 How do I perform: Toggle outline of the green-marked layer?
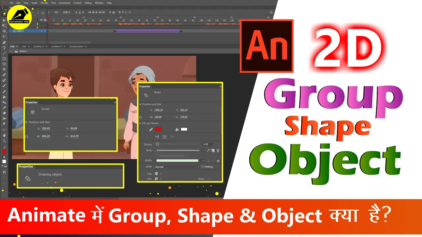(37, 24)
